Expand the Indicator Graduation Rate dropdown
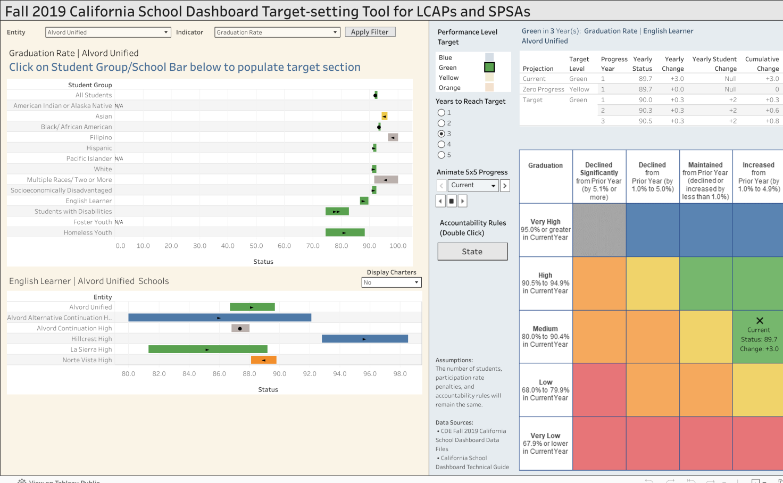This screenshot has width=783, height=483. pyautogui.click(x=277, y=32)
